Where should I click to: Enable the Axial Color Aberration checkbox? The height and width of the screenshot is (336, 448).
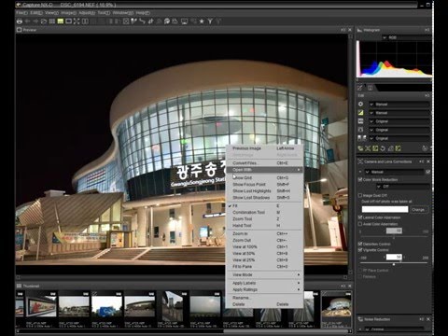pos(360,224)
